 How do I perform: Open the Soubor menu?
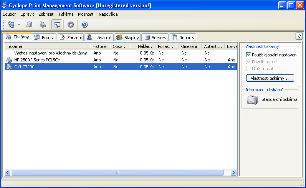tap(9, 14)
